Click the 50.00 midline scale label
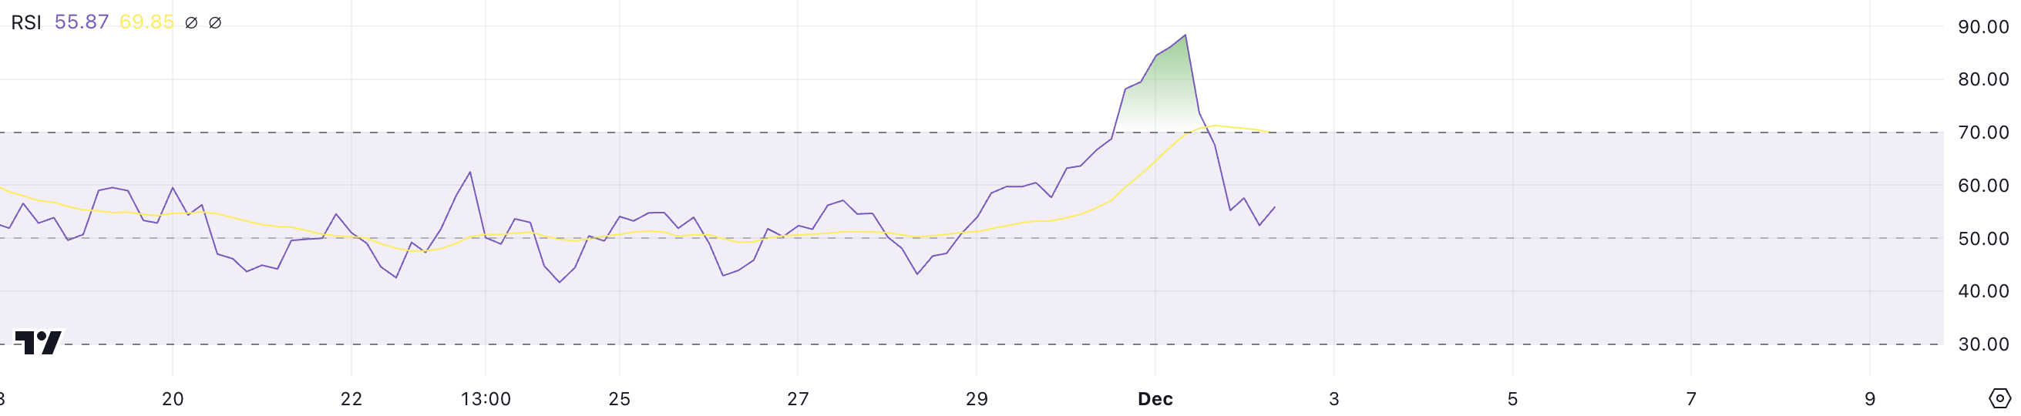 click(1983, 238)
